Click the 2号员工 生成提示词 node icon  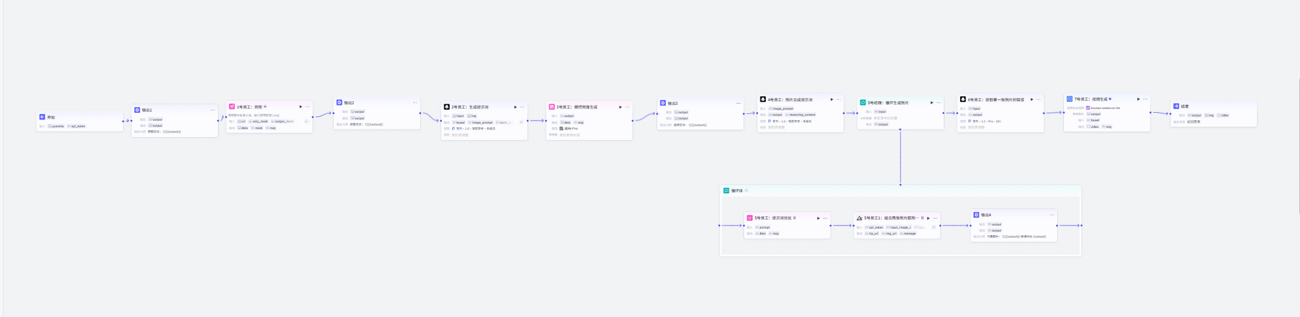click(x=447, y=107)
